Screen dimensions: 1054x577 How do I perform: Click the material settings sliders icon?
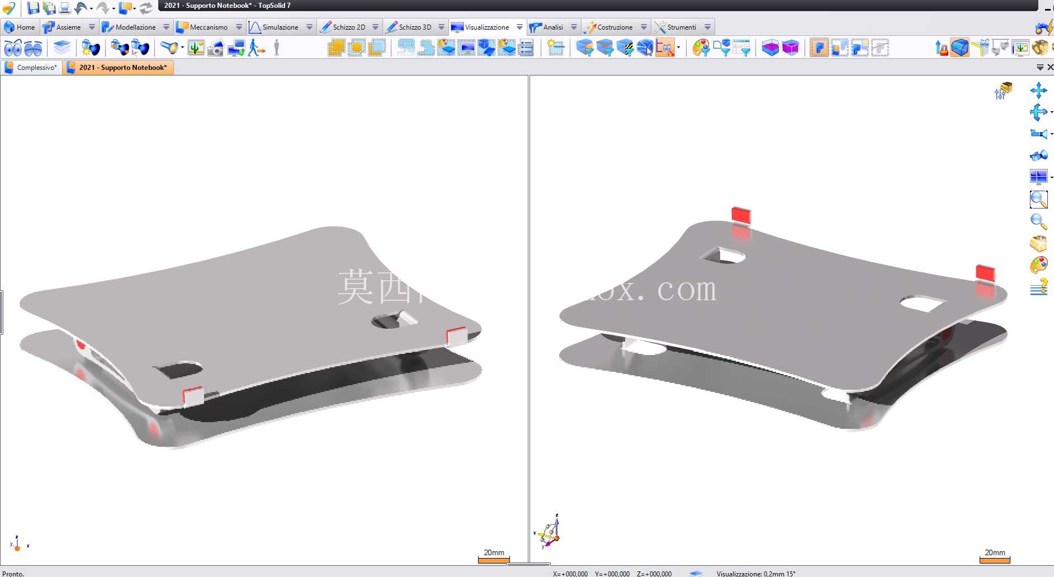click(1003, 91)
